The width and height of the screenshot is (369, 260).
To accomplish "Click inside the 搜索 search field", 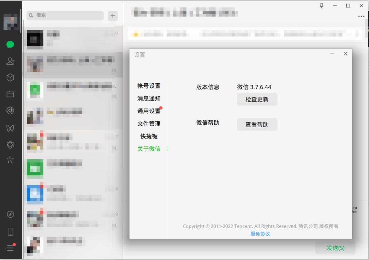I will point(65,15).
